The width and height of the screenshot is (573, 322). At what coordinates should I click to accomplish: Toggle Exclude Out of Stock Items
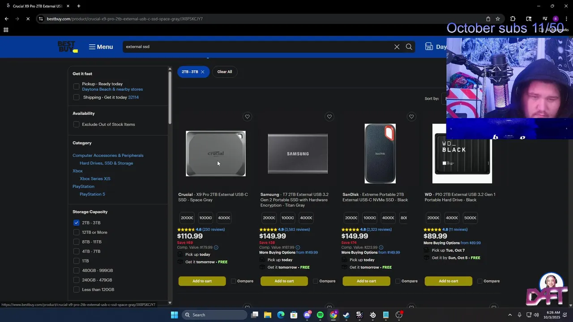(76, 124)
